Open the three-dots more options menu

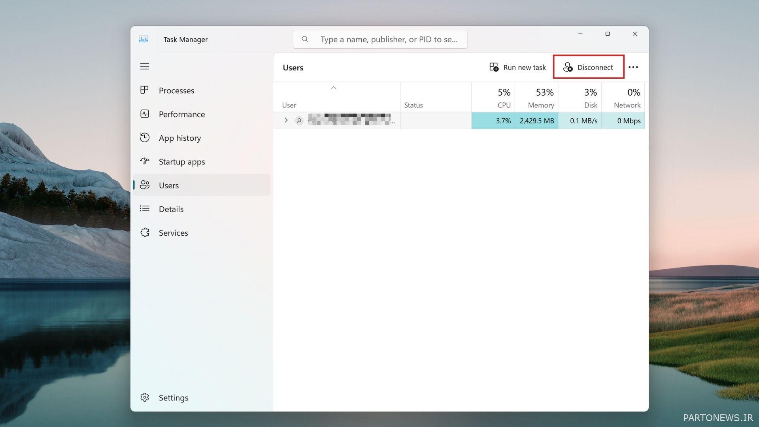click(x=633, y=67)
